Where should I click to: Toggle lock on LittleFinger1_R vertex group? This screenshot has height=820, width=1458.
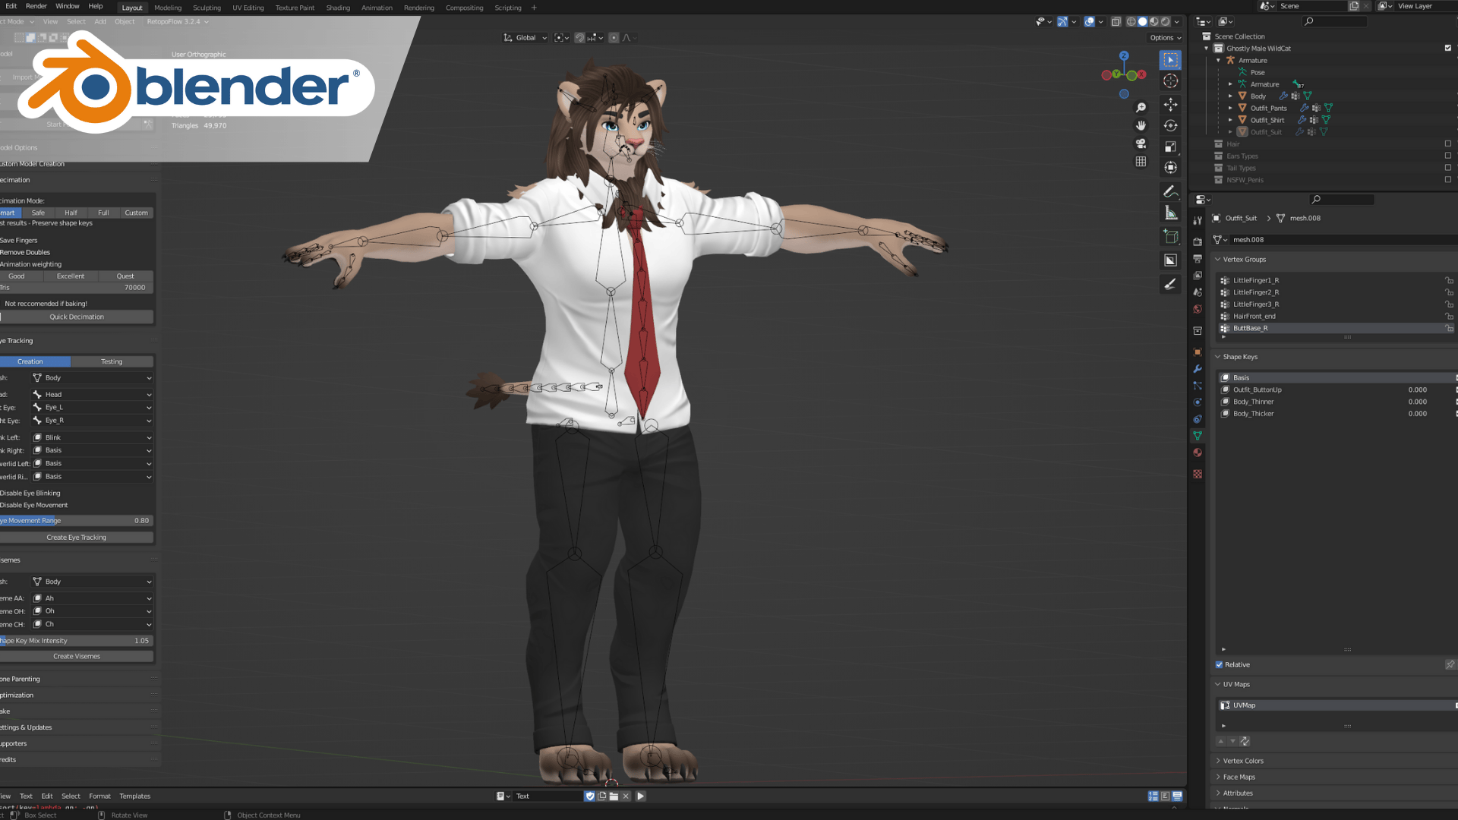(1450, 280)
